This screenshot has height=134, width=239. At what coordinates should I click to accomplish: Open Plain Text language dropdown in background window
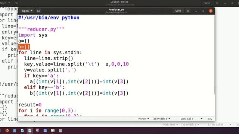tap(170, 124)
